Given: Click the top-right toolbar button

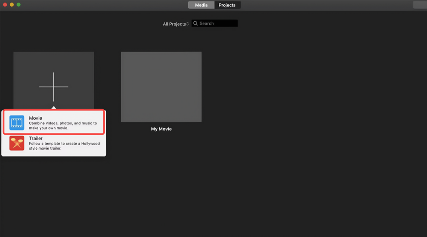Looking at the screenshot, I should click(x=420, y=5).
